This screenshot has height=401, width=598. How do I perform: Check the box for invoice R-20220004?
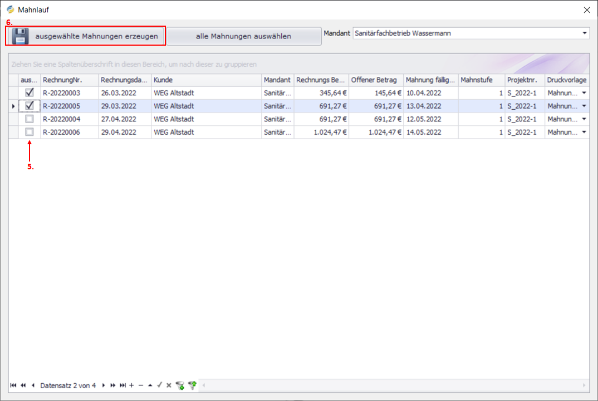click(30, 119)
